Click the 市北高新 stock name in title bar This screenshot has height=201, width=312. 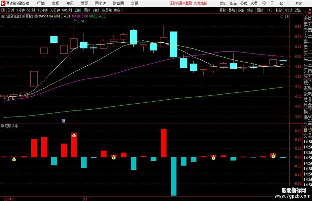tap(201, 3)
